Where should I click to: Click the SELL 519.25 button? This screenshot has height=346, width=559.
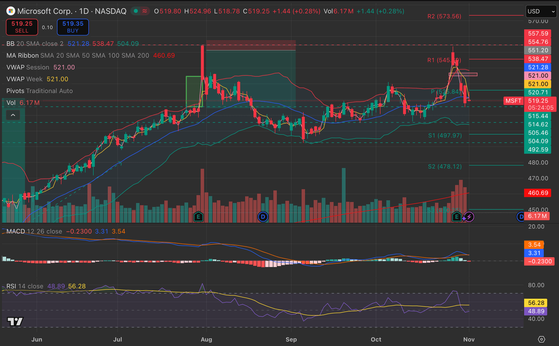click(22, 27)
